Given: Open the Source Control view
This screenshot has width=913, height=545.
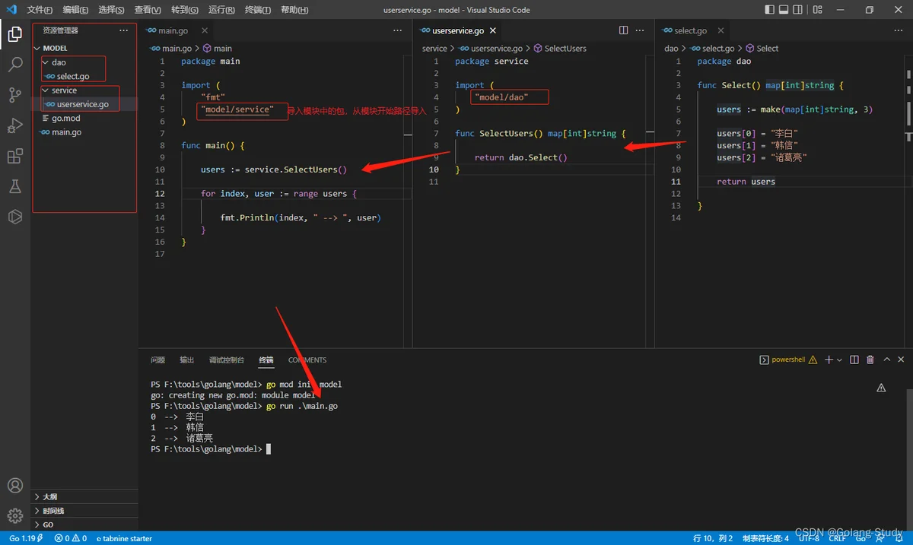Looking at the screenshot, I should click(15, 95).
